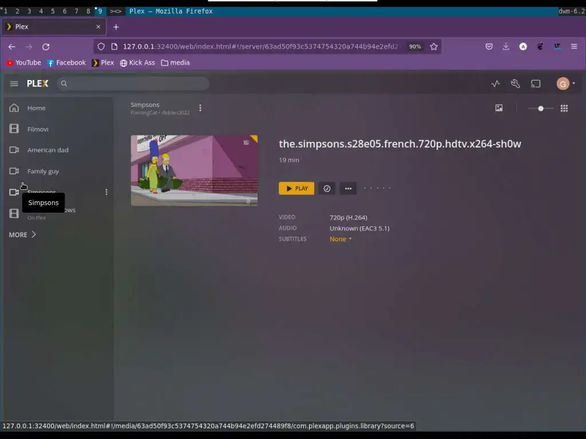Reload the current page
This screenshot has height=439, width=586.
[46, 47]
